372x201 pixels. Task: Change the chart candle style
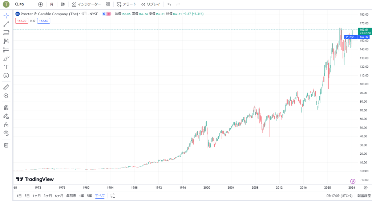click(x=63, y=4)
